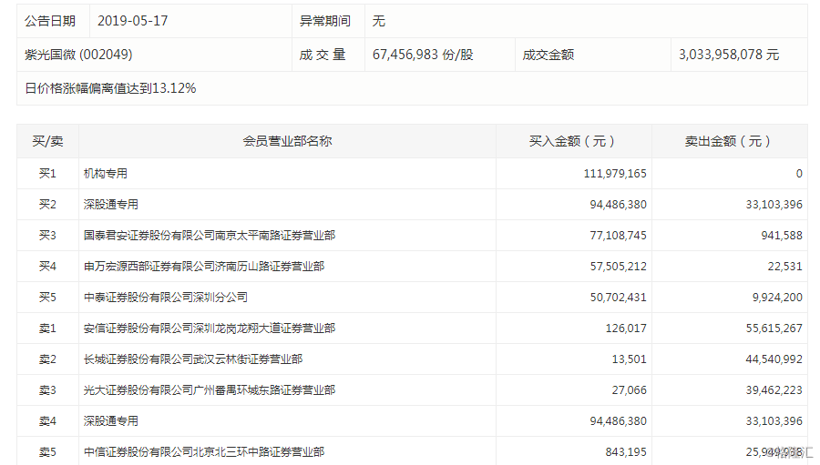Click sell amount 55,615,267
The image size is (820, 465).
coord(774,329)
